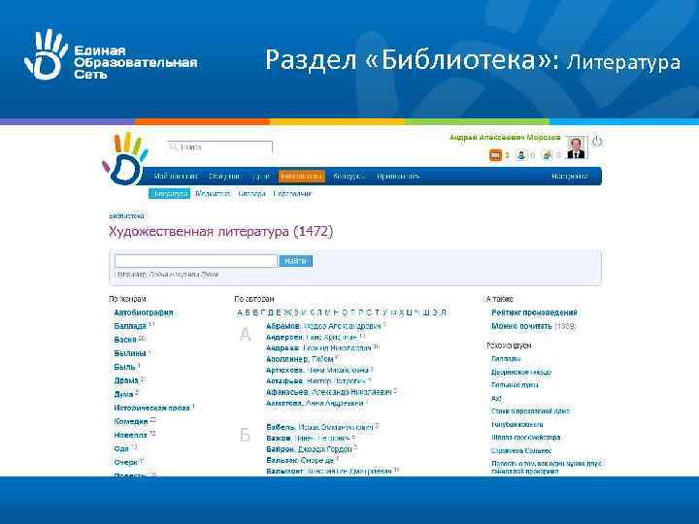Open the Дума genre
This screenshot has width=699, height=524.
click(124, 394)
